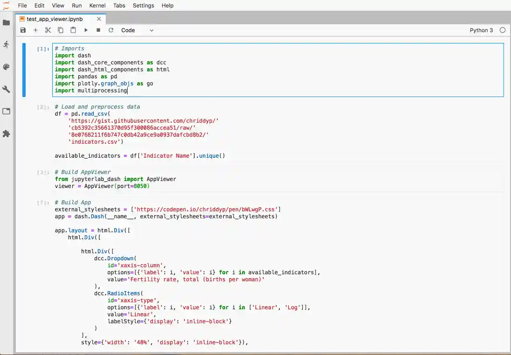This screenshot has height=355, width=511.
Task: Open the Kernel menu
Action: tap(97, 6)
